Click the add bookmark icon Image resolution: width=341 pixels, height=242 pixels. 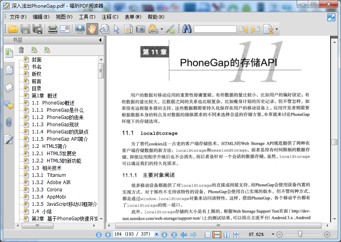[34, 50]
